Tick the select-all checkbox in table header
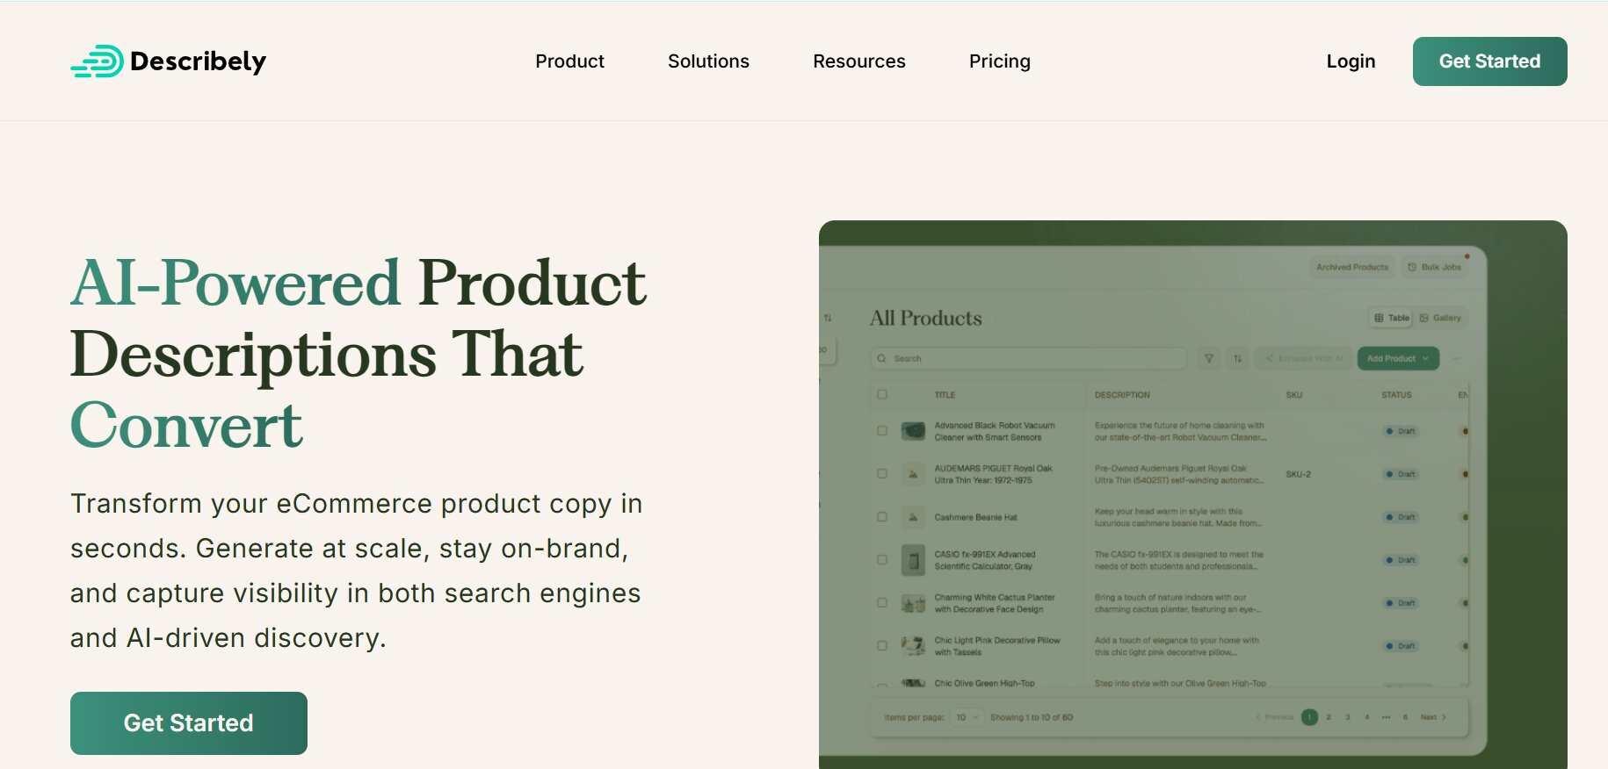This screenshot has height=769, width=1608. point(882,395)
